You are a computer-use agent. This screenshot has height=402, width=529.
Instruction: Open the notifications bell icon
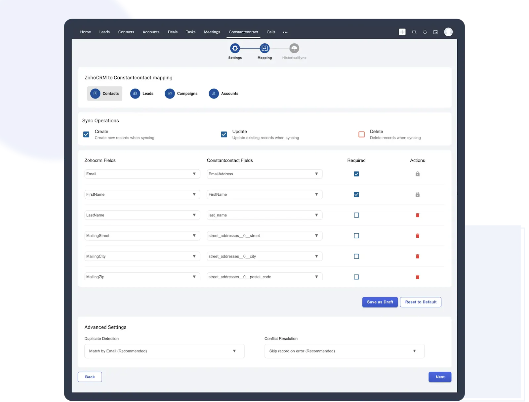point(425,32)
